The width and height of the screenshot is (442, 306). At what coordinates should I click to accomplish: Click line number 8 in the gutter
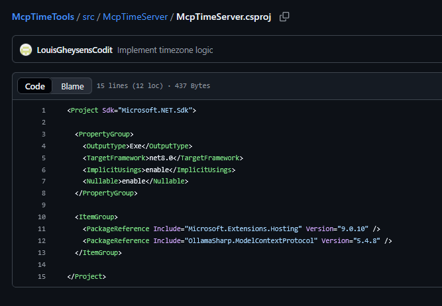coord(43,193)
